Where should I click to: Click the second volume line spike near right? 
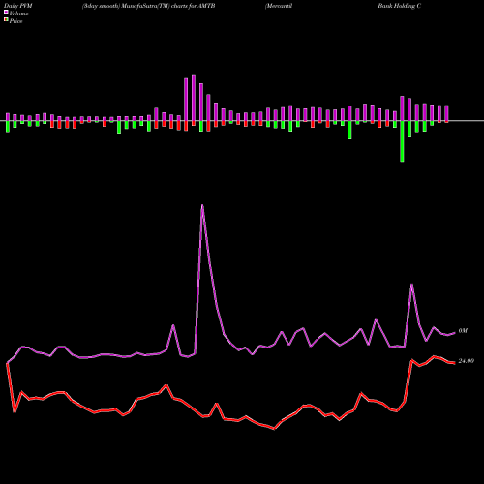point(411,285)
